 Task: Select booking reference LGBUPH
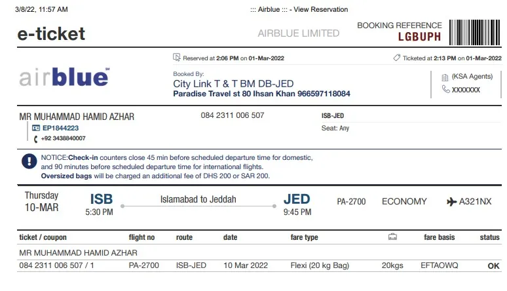click(419, 37)
